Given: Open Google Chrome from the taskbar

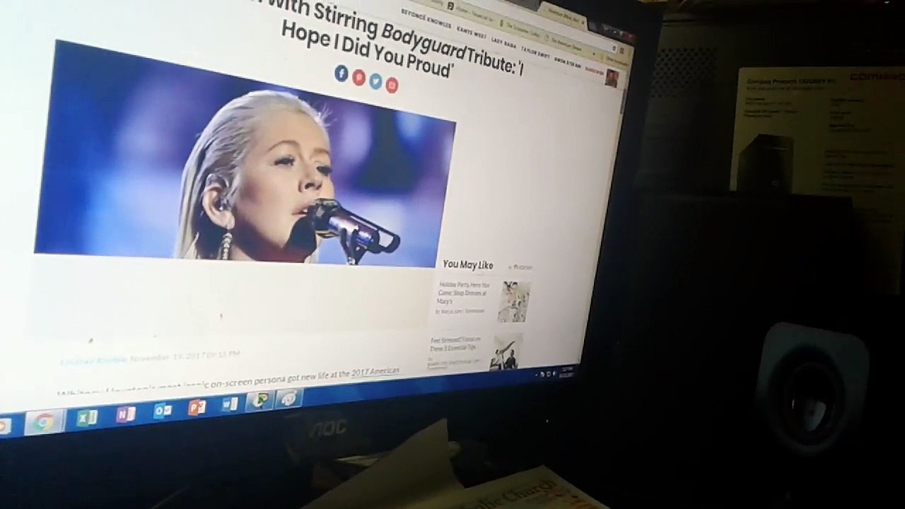Looking at the screenshot, I should pos(42,422).
